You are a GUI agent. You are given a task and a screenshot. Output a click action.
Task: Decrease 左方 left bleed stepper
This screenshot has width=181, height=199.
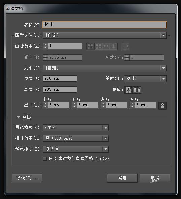(103, 107)
